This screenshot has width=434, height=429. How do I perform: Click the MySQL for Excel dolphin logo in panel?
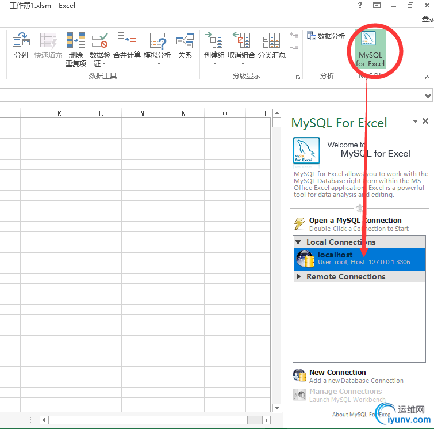(x=306, y=150)
